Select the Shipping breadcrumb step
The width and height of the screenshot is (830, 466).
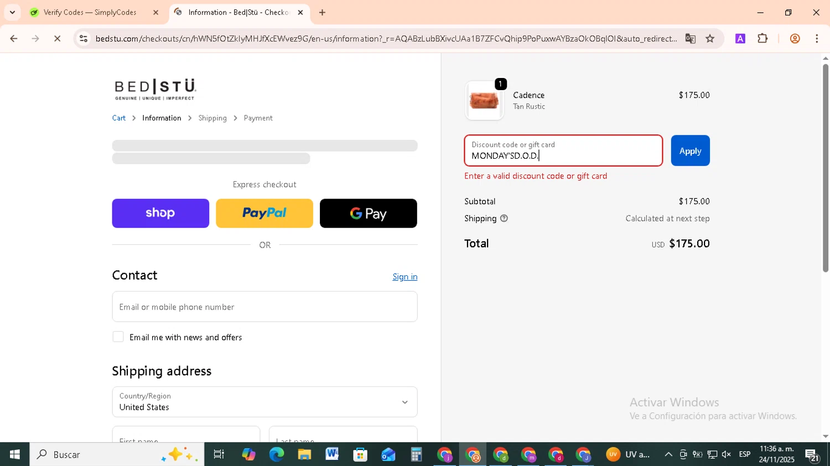pos(212,118)
